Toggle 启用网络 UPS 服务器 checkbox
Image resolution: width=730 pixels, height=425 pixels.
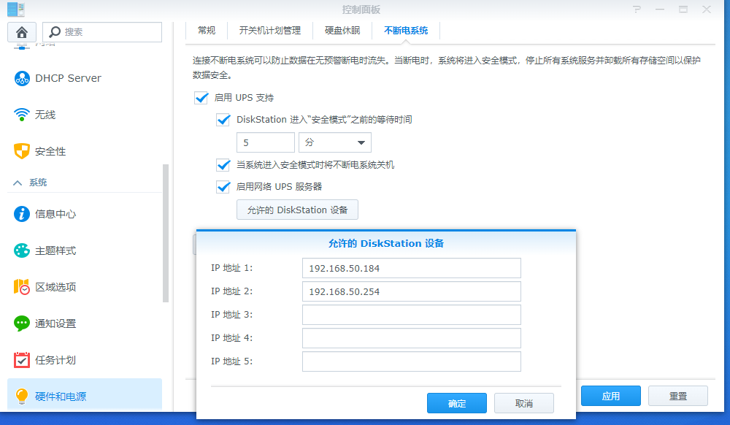click(223, 187)
